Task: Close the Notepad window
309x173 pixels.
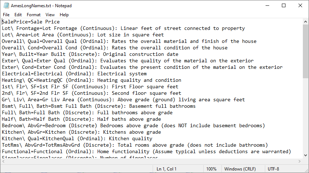Action: point(300,5)
